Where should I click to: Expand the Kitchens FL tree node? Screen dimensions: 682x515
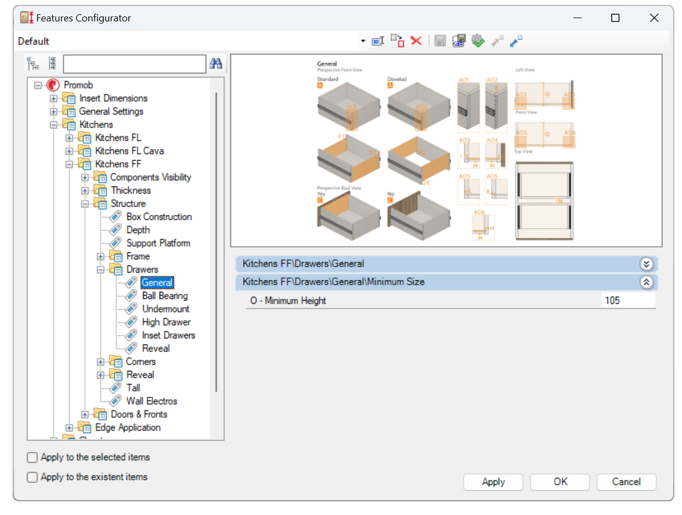[69, 138]
